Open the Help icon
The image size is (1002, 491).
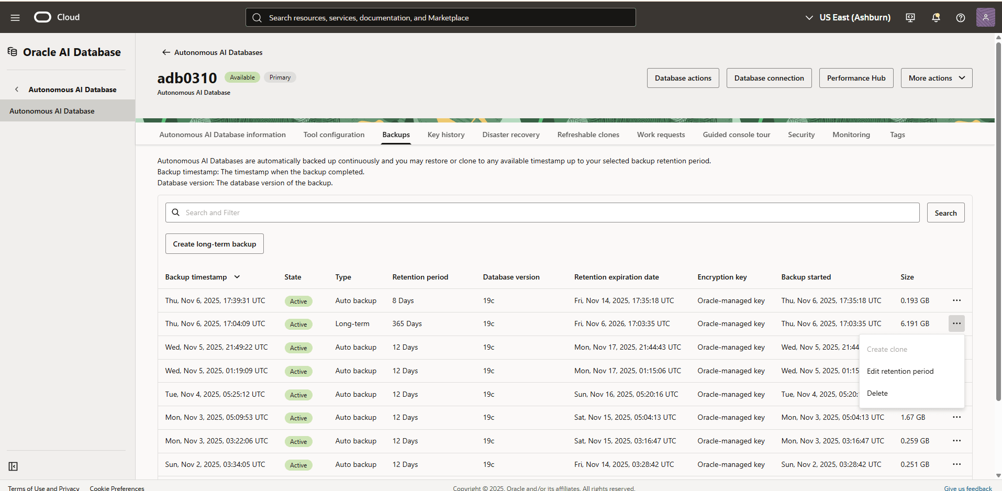pos(961,17)
